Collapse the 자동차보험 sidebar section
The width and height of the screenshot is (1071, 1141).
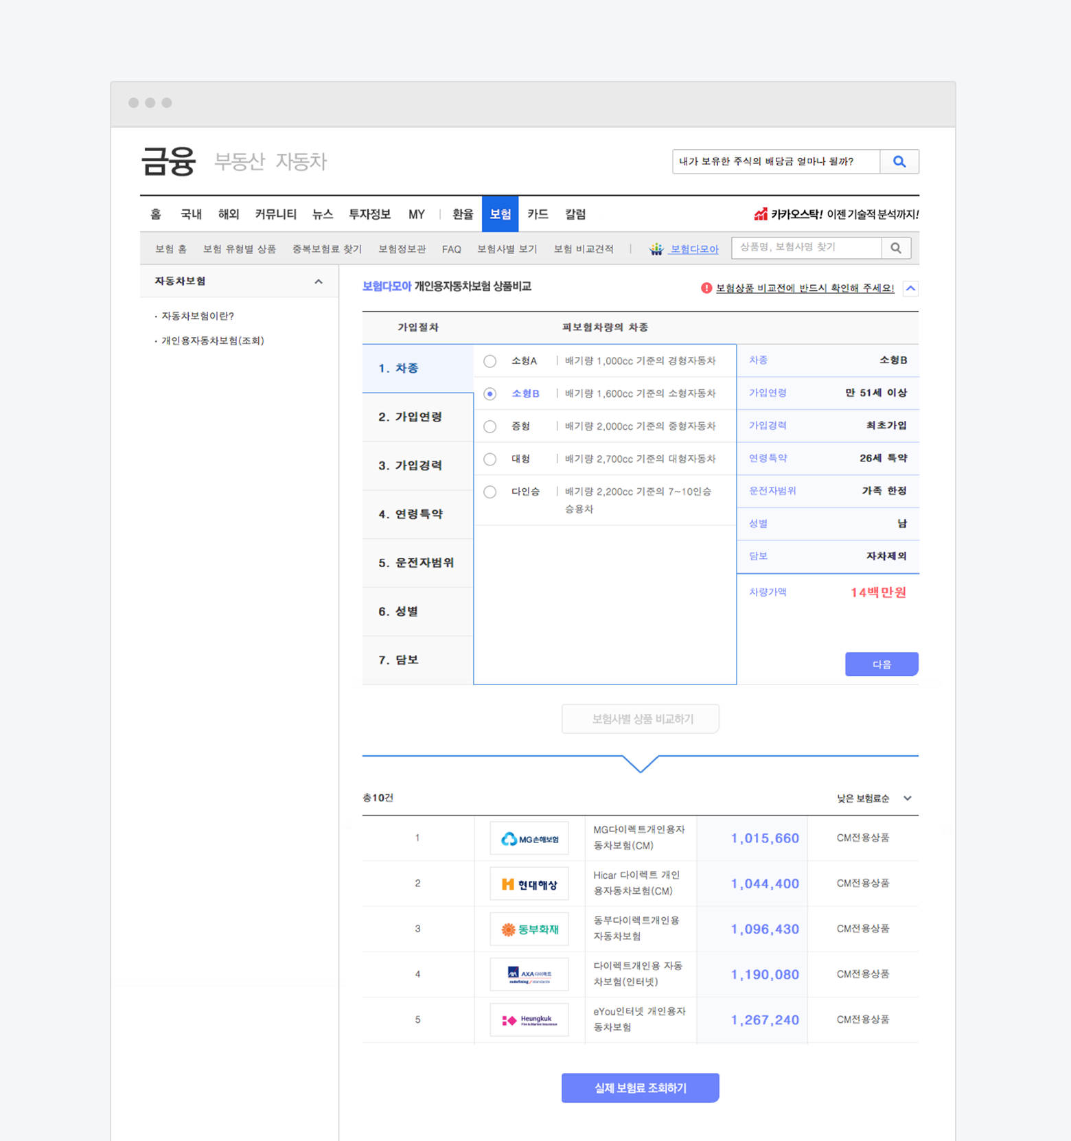tap(319, 281)
